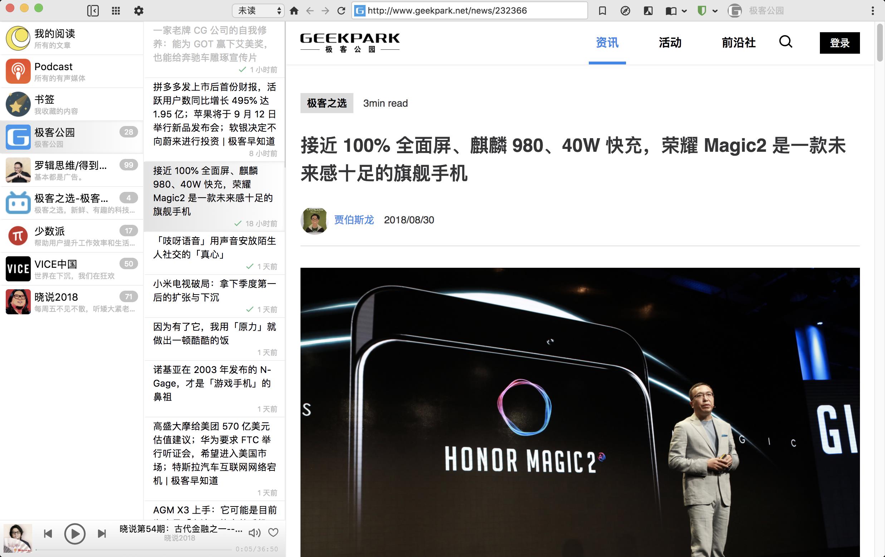Screen dimensions: 885x557
Task: Open the grid view icon
Action: [116, 11]
